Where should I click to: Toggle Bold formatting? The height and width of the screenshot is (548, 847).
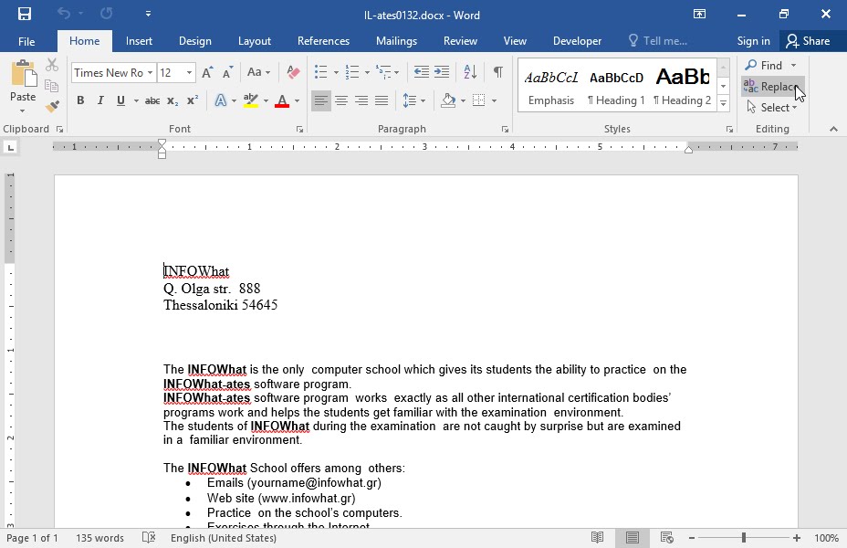coord(80,100)
